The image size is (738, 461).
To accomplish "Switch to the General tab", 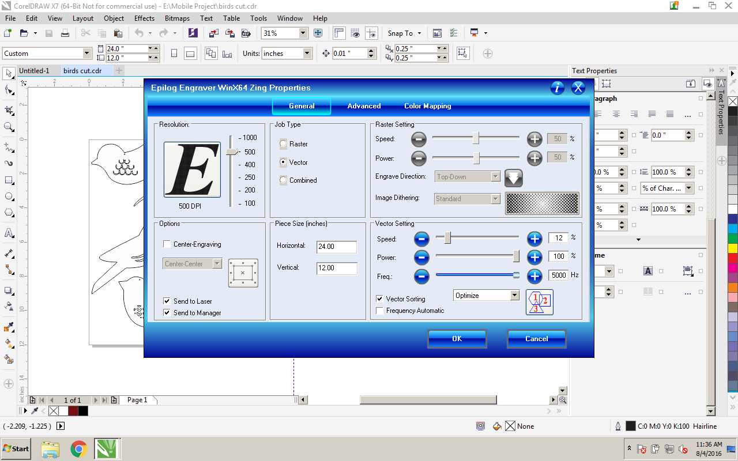I will pyautogui.click(x=302, y=106).
